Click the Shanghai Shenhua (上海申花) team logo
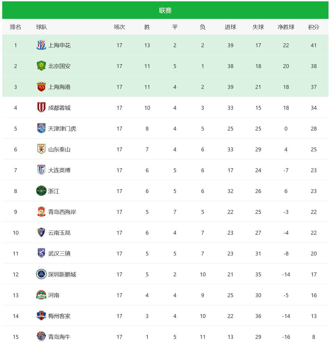The image size is (331, 343). [x=41, y=45]
